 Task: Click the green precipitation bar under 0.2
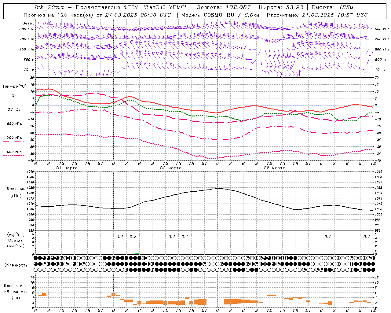point(135,254)
